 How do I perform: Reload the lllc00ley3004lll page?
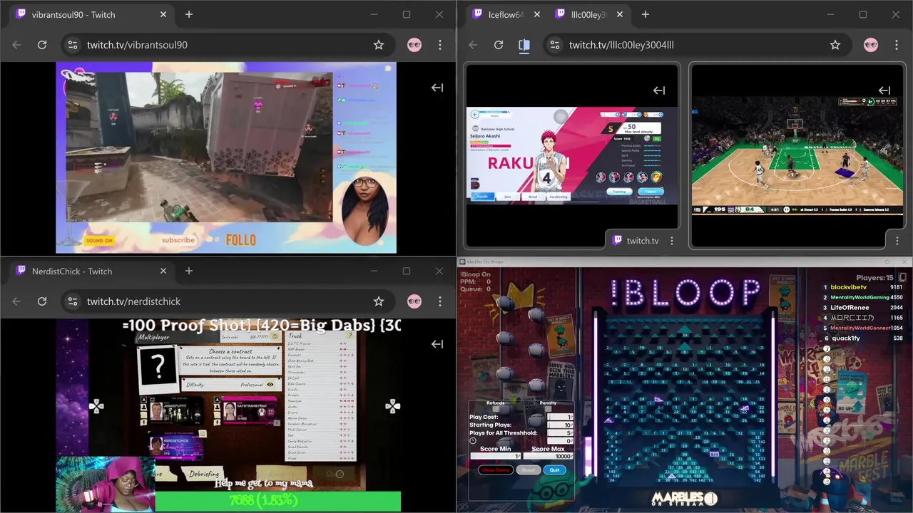[499, 45]
